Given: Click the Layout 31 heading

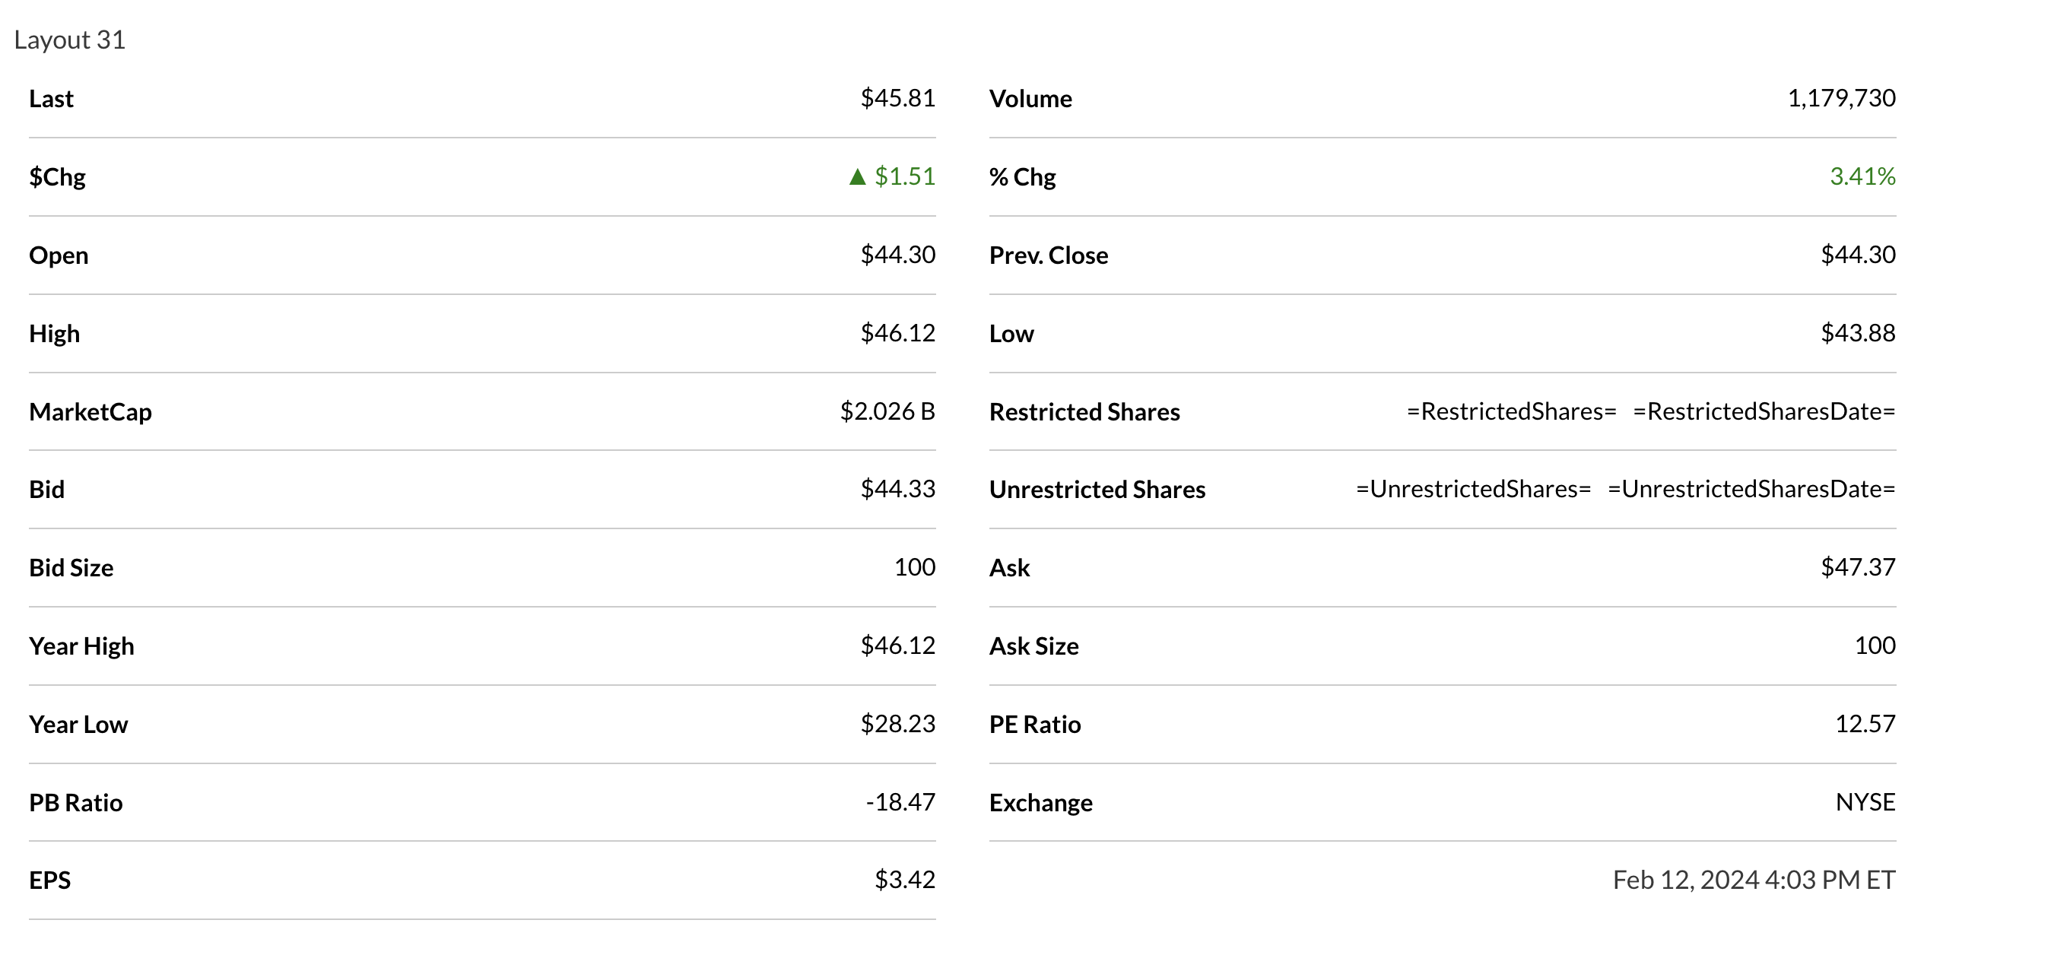Looking at the screenshot, I should pos(70,40).
